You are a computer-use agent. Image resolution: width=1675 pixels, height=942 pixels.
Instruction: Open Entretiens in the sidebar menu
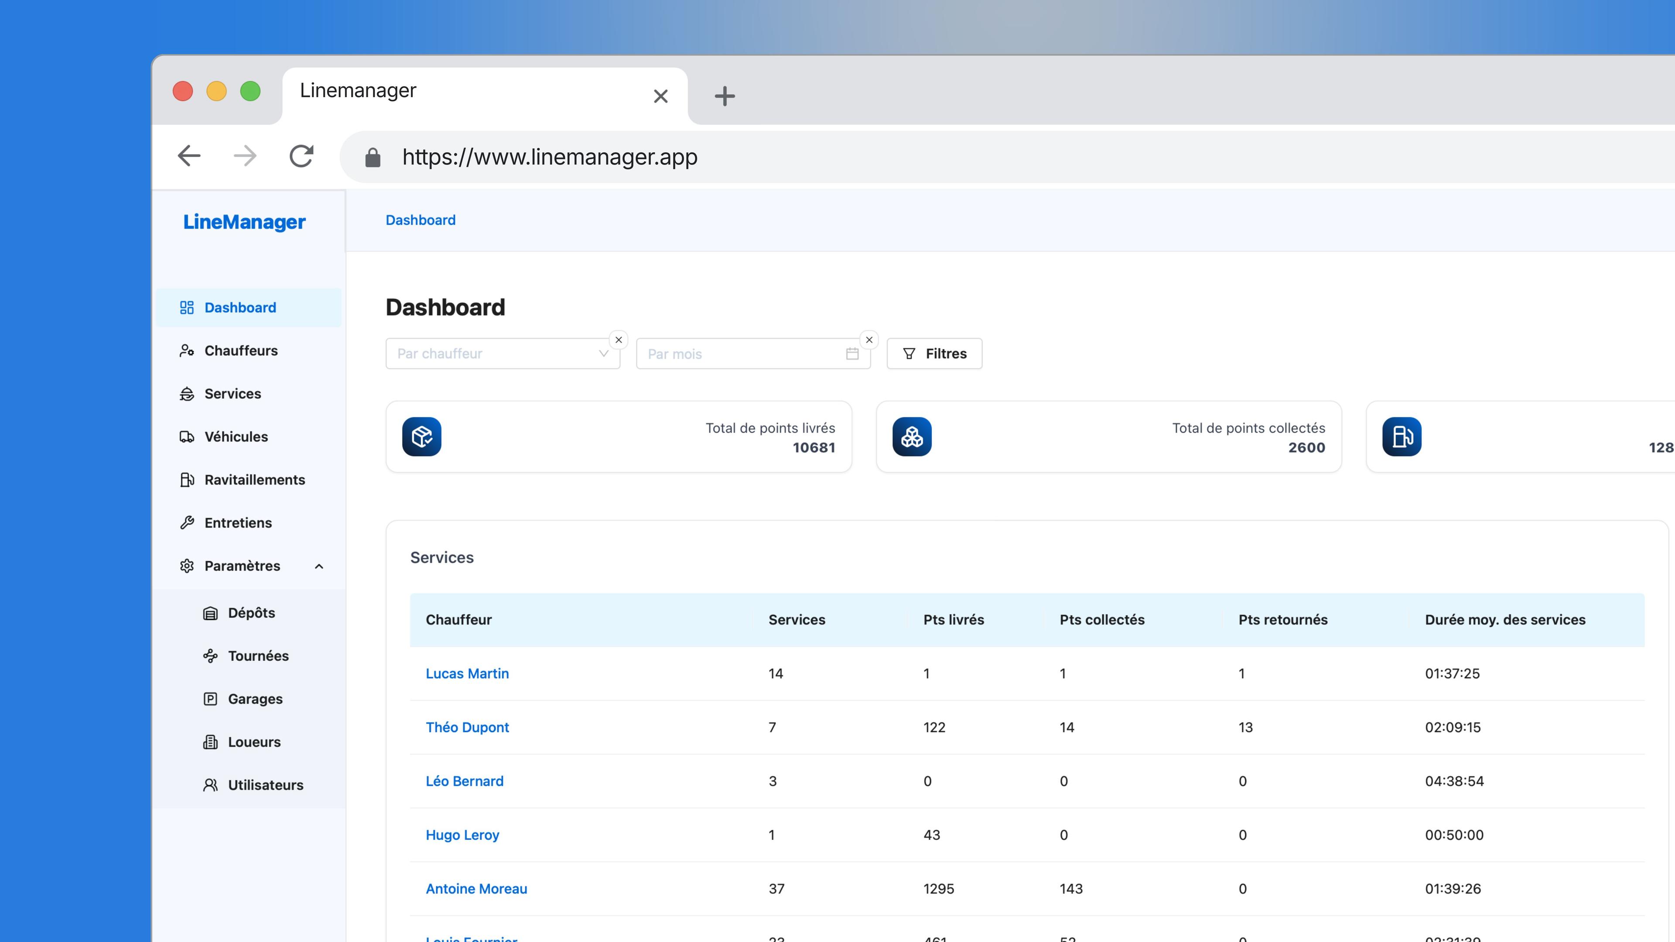coord(248,523)
